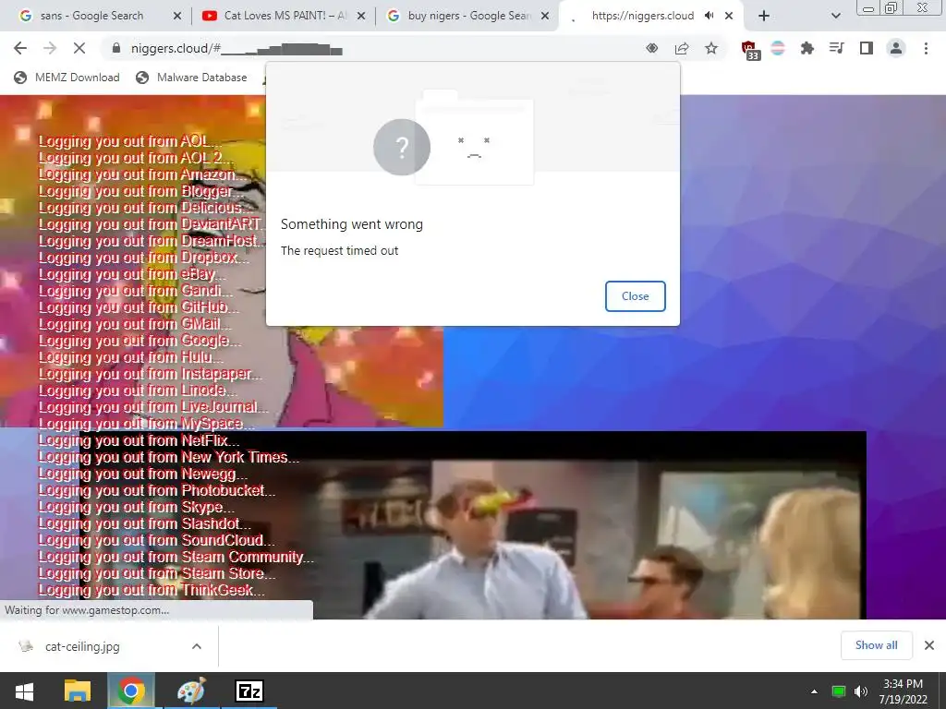The width and height of the screenshot is (946, 709).
Task: Close the sans - Google Search tab
Action: (x=177, y=16)
